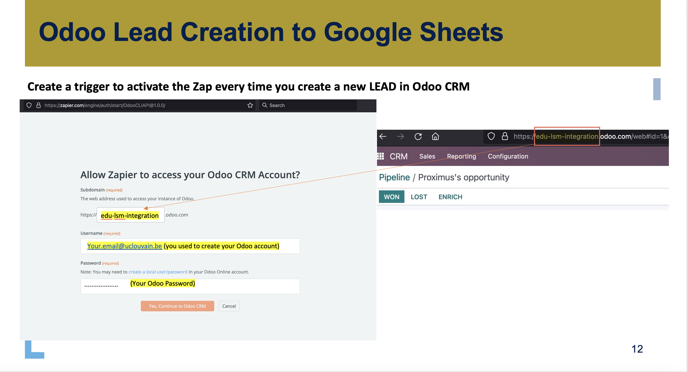
Task: Click the padlock icon beside zapier.com URL
Action: coord(39,105)
